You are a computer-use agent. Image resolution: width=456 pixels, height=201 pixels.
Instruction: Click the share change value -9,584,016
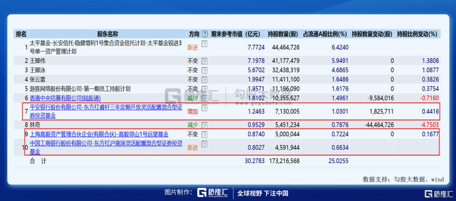[x=380, y=98]
